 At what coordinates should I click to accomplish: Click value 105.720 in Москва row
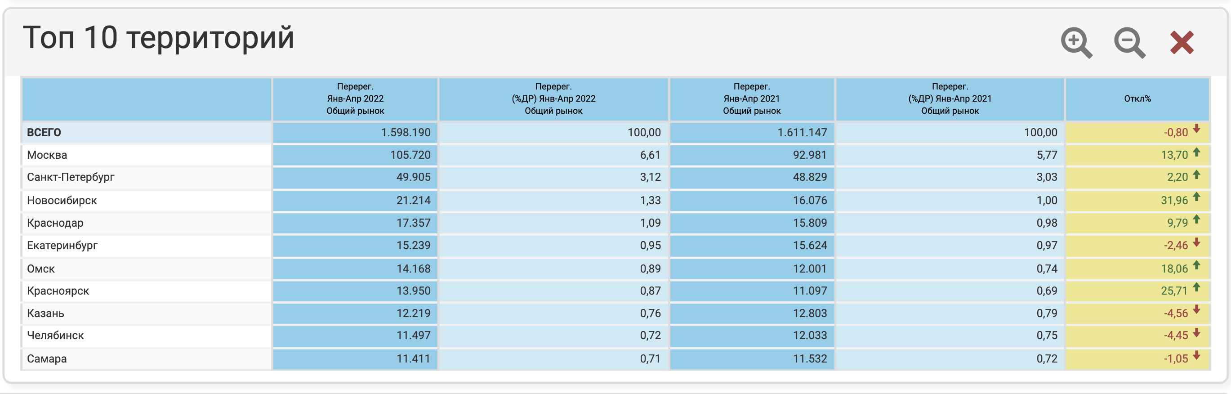[x=410, y=155]
